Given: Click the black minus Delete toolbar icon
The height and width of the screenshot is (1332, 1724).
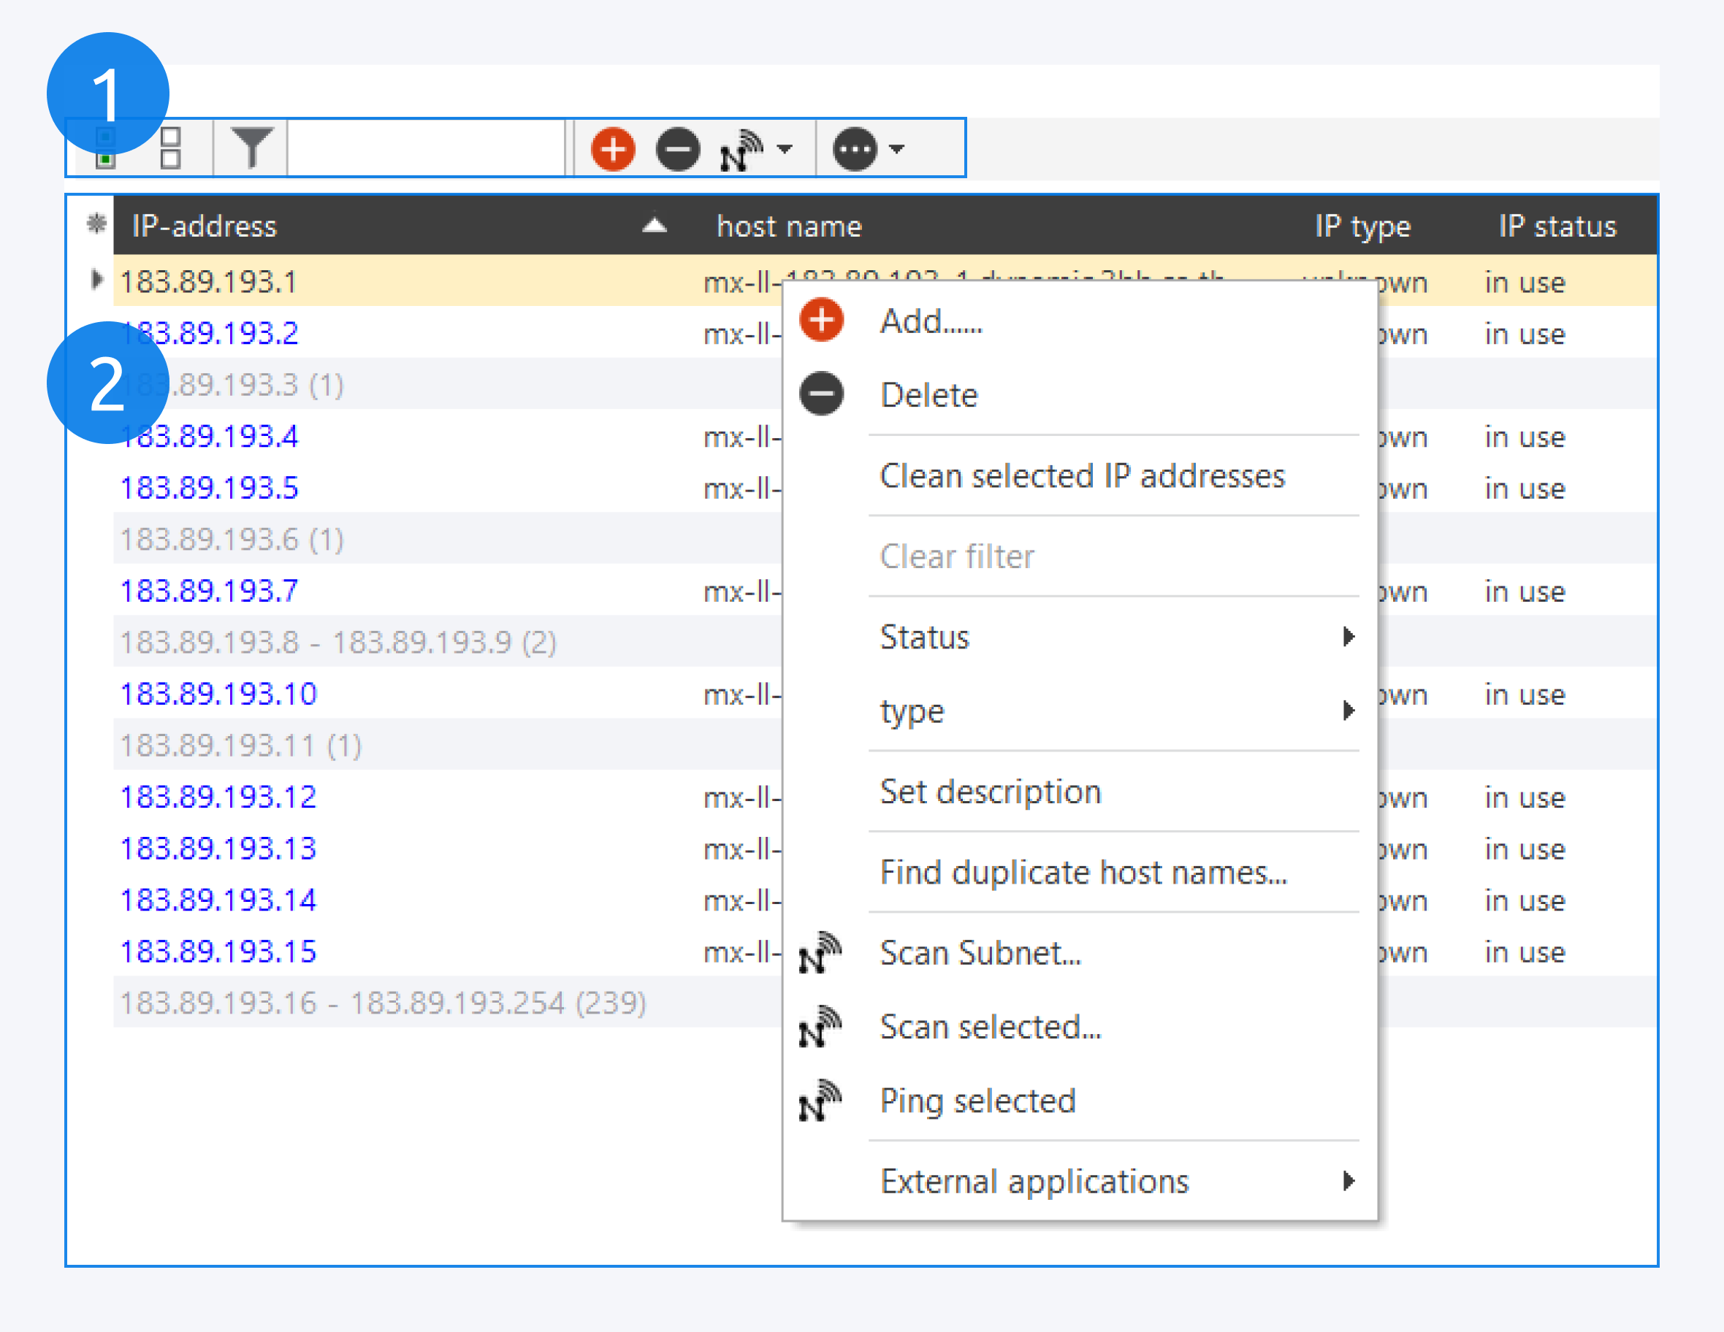Looking at the screenshot, I should [677, 149].
